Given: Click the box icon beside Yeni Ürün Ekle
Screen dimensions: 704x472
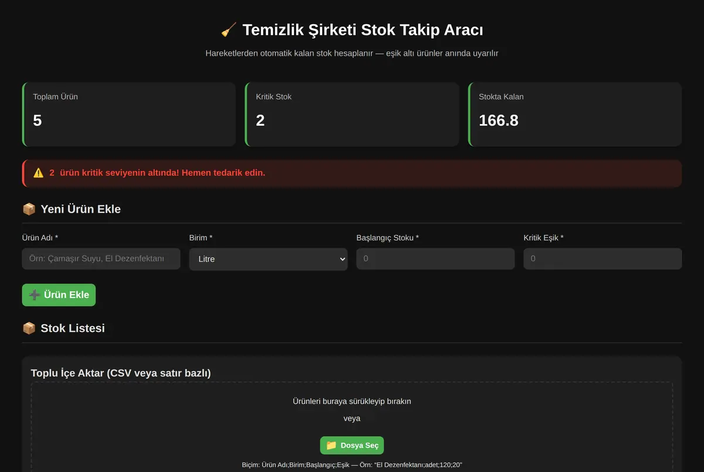Looking at the screenshot, I should (29, 209).
